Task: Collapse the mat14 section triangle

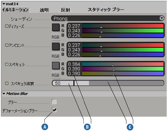Action: 4,4
